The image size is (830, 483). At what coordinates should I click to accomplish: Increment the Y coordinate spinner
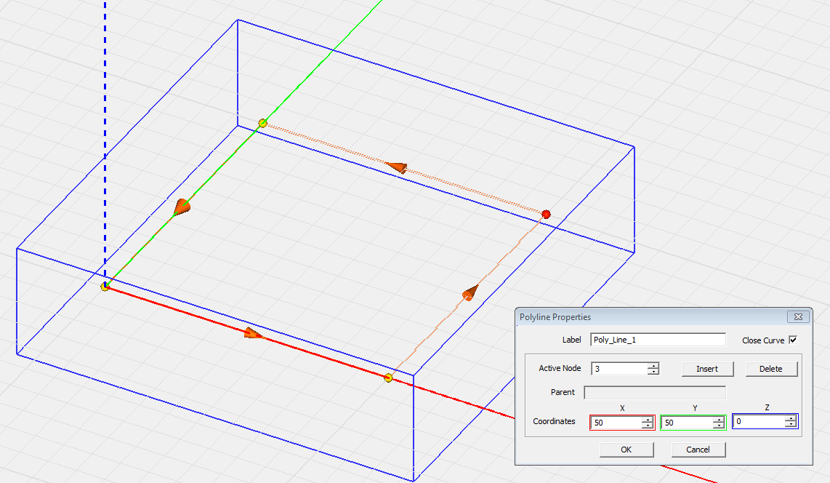718,419
